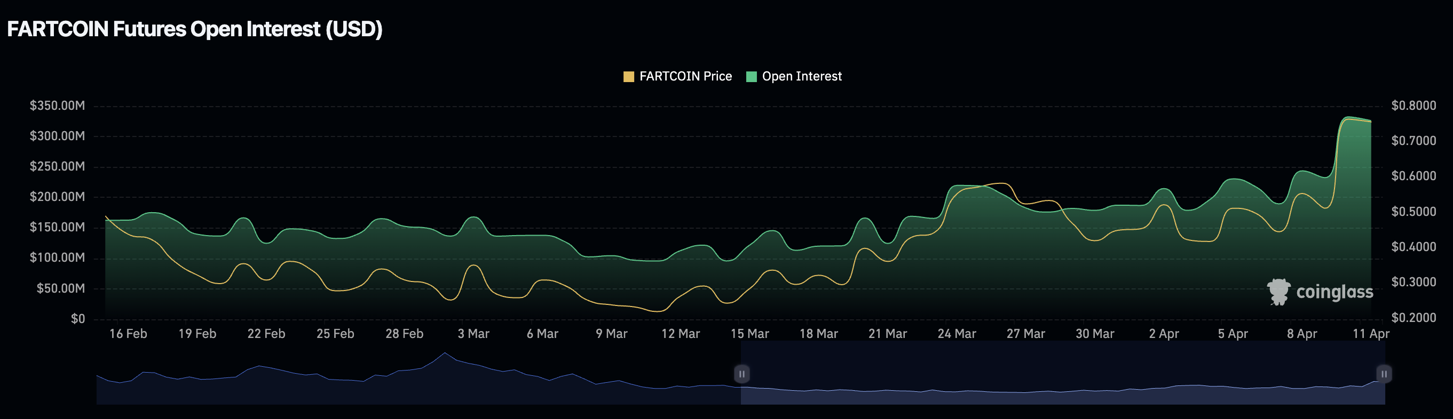Click the yellow FARTCOIN Price legend swatch
1453x419 pixels.
coord(628,77)
